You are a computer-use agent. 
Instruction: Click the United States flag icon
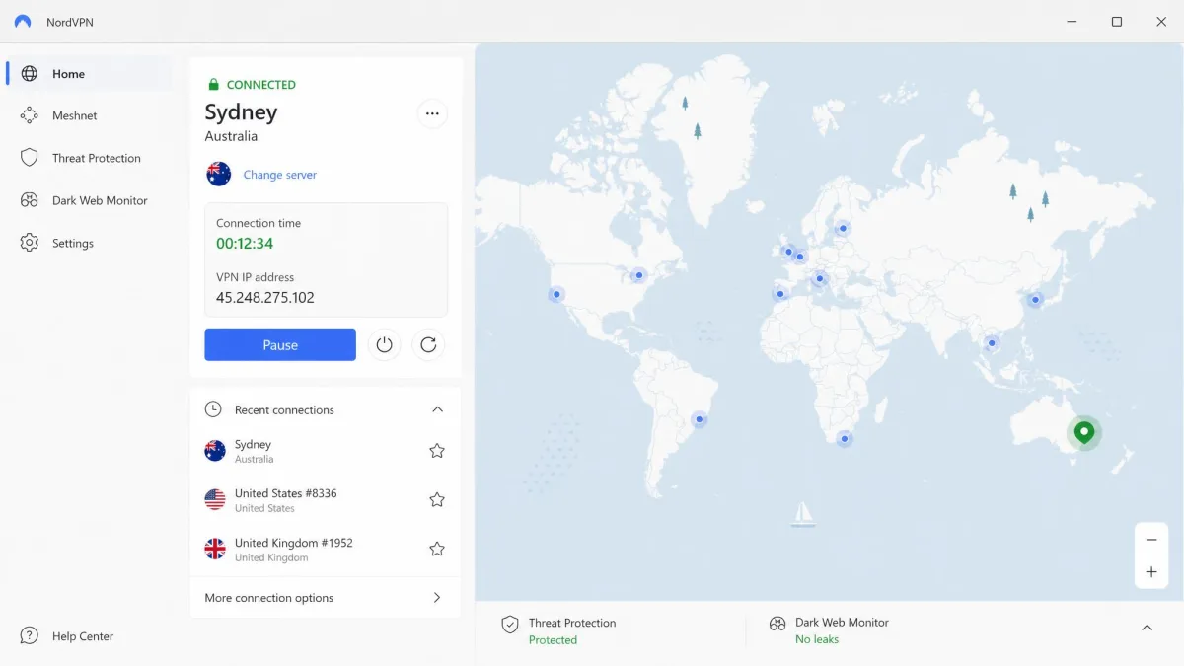(x=215, y=500)
